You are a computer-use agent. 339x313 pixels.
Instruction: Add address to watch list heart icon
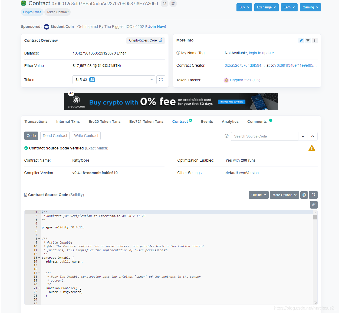click(x=308, y=40)
